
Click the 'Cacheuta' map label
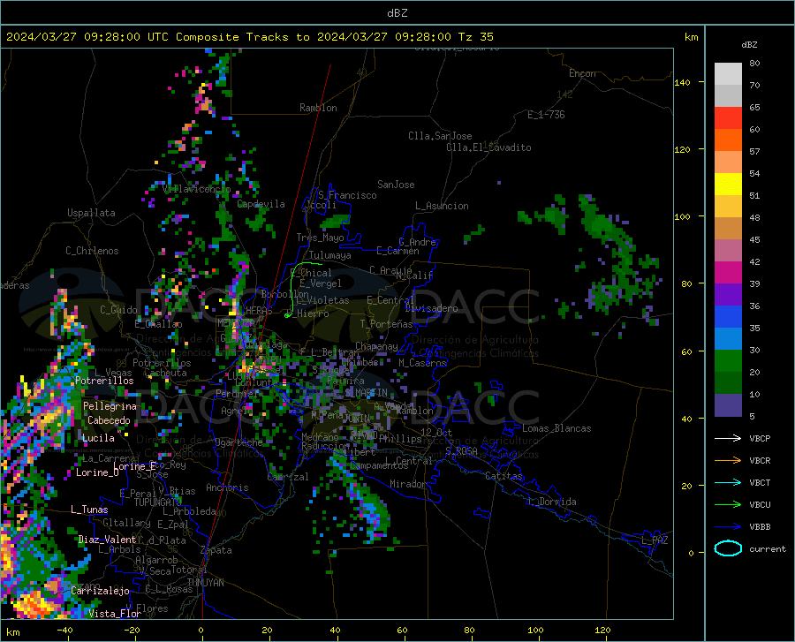point(166,373)
